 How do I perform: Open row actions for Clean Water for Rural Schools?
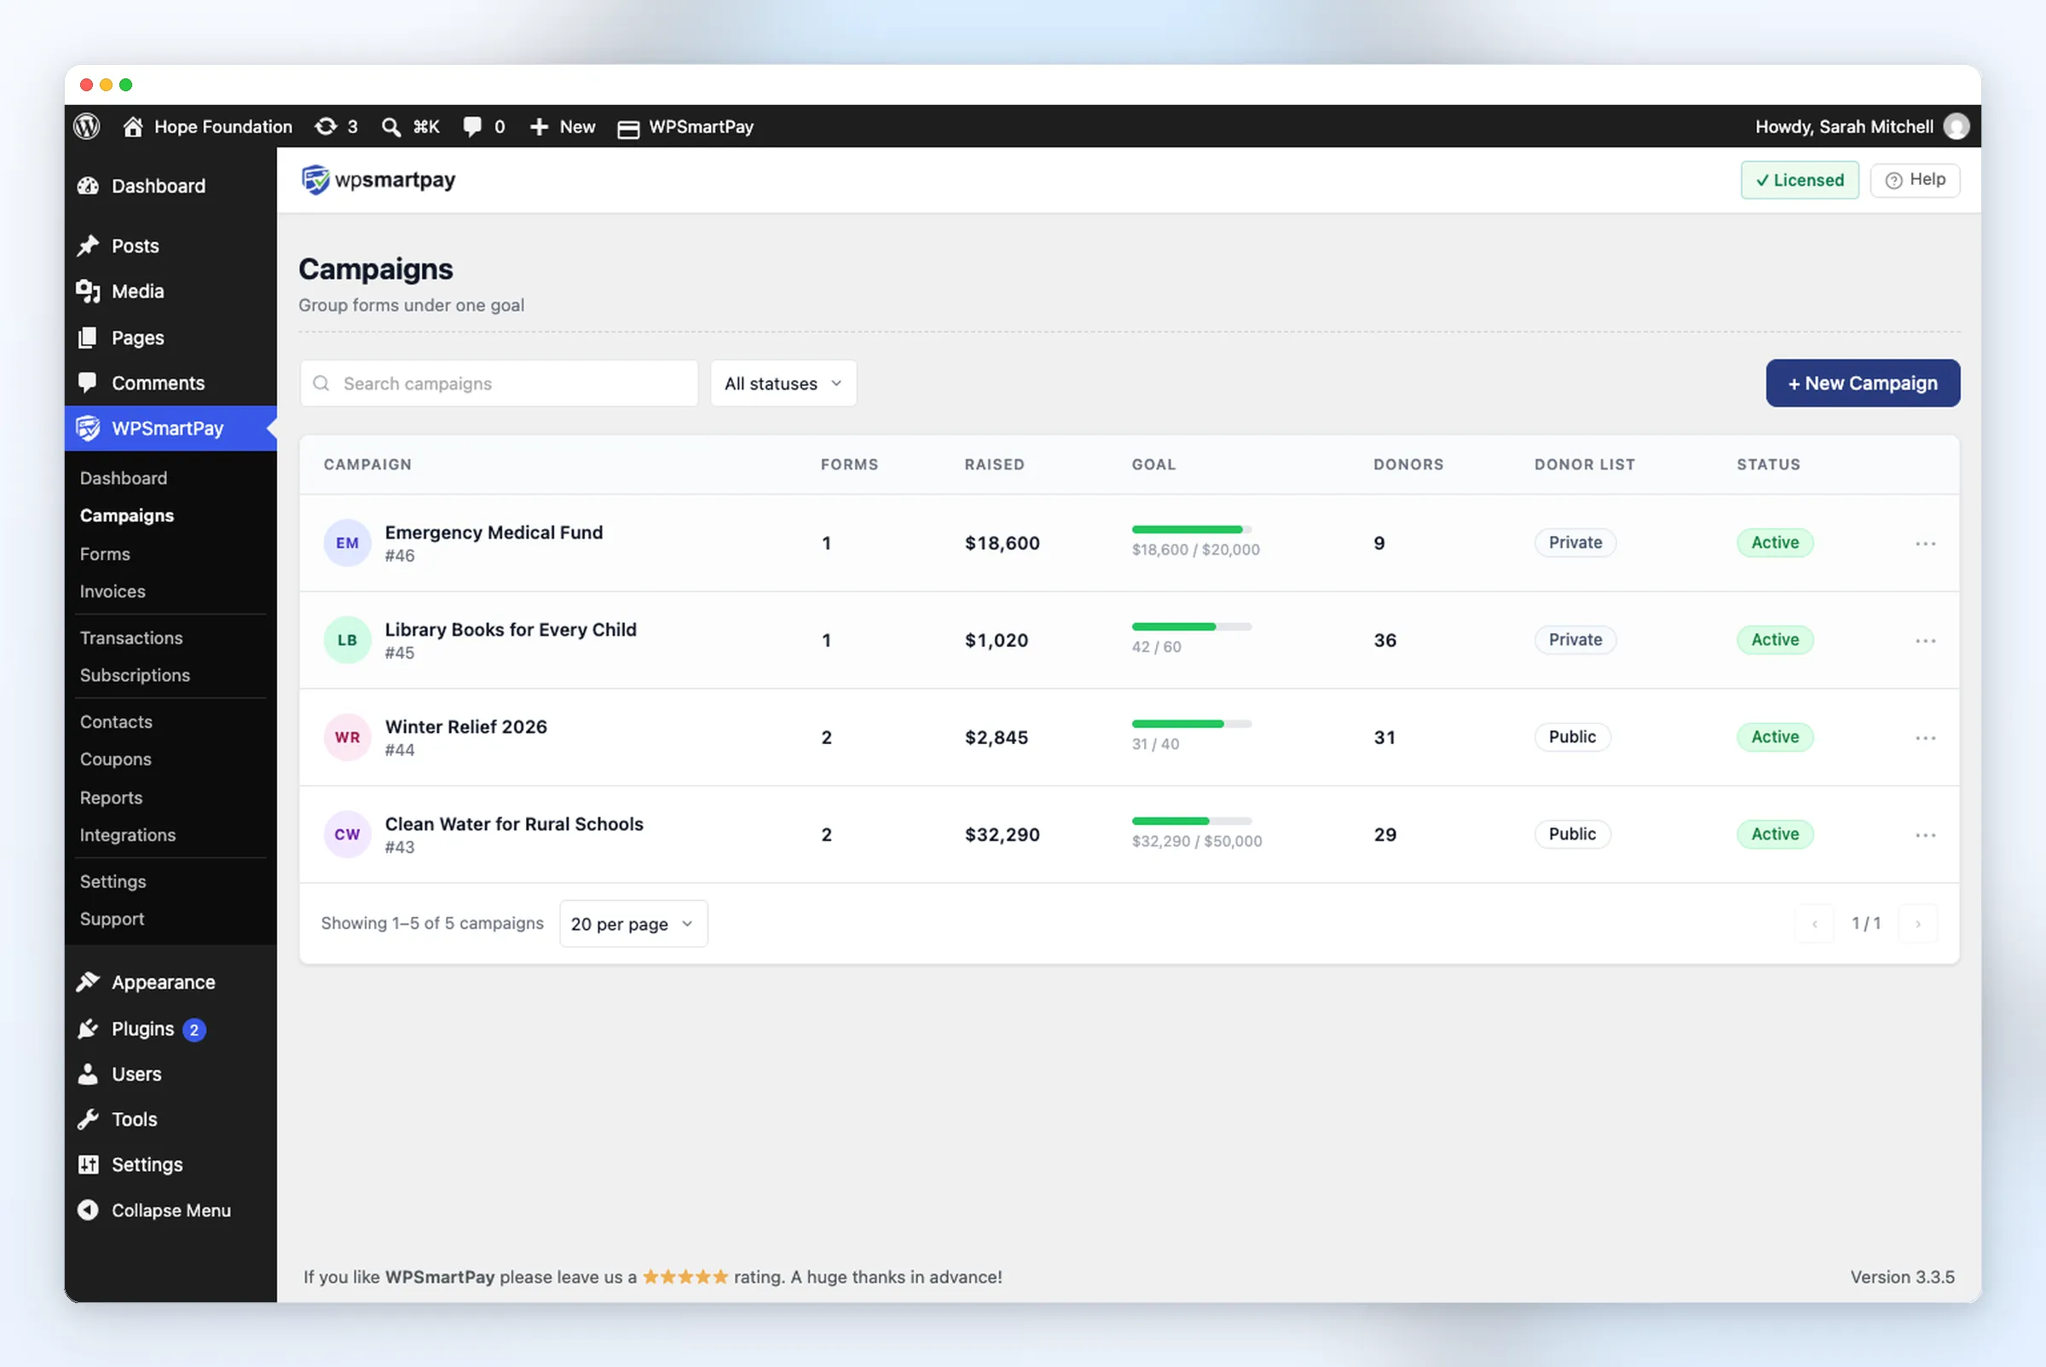pos(1926,835)
